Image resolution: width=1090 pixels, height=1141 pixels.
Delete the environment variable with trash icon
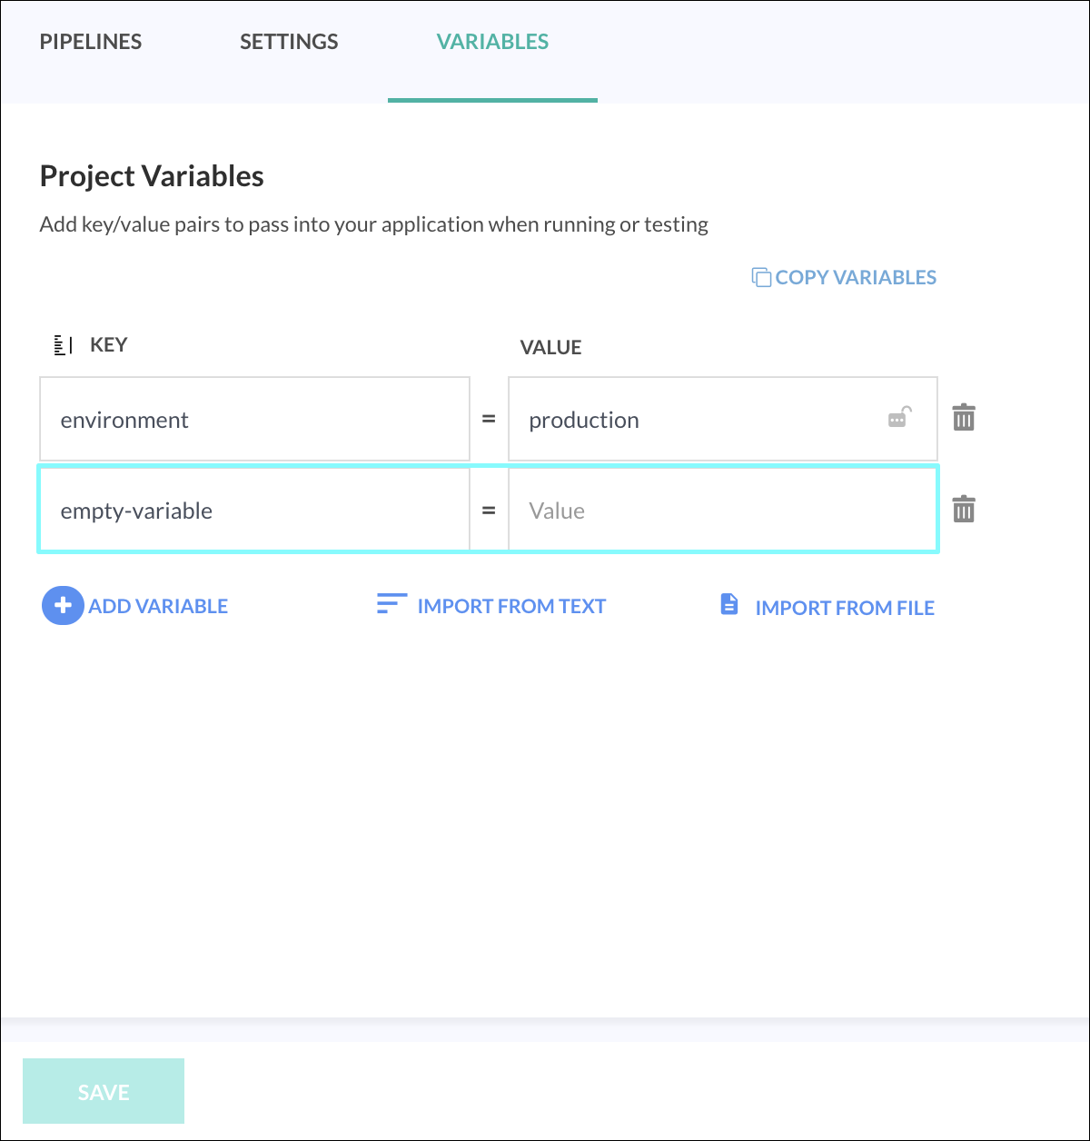[964, 418]
